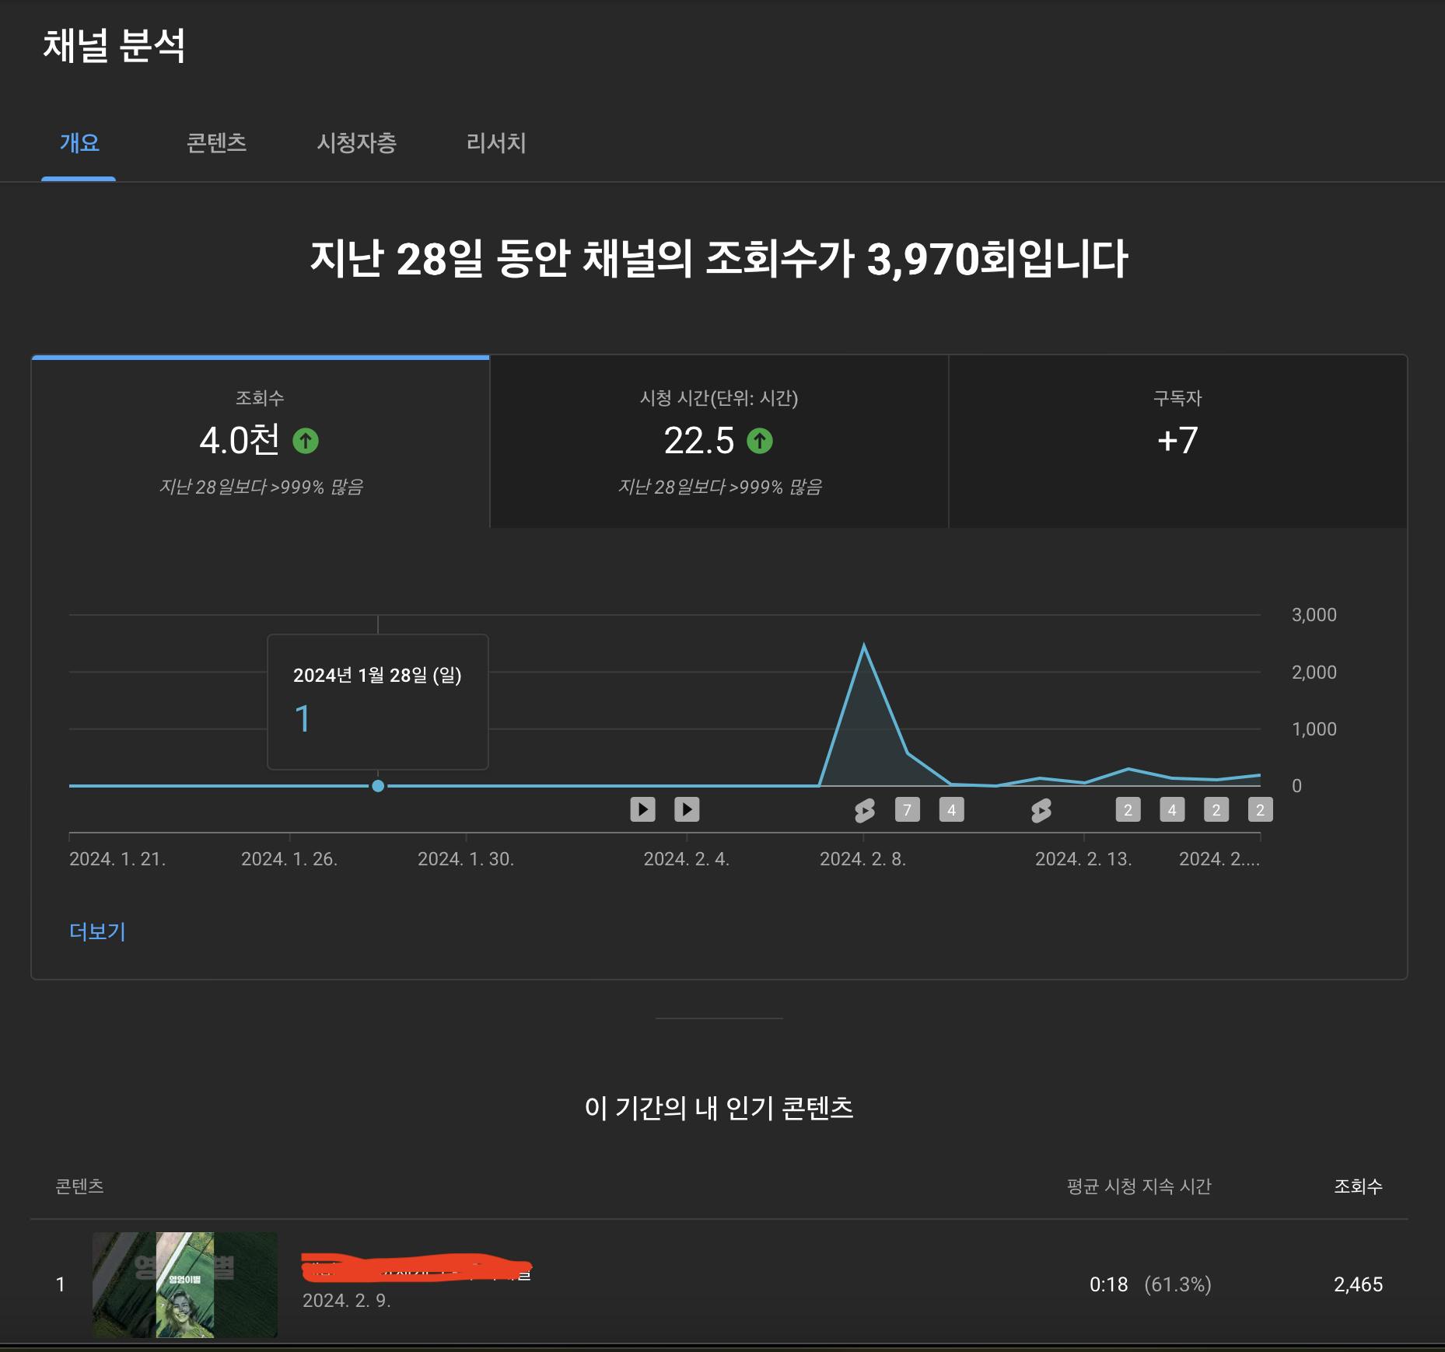This screenshot has width=1445, height=1352.
Task: Click the "0:18" average view duration value
Action: coord(1109,1284)
